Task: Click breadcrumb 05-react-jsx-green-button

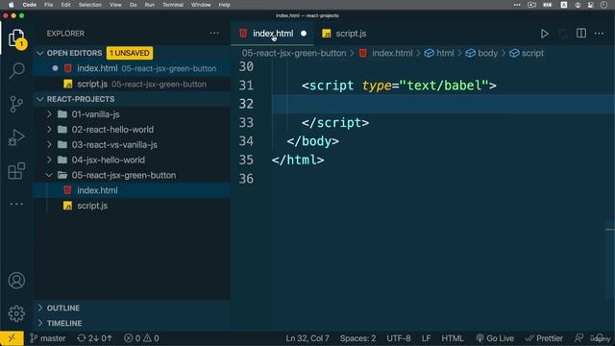Action: 294,53
